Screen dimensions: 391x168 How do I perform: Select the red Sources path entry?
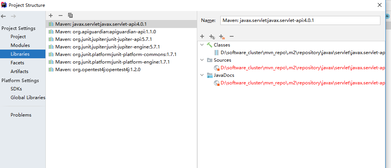(x=303, y=68)
